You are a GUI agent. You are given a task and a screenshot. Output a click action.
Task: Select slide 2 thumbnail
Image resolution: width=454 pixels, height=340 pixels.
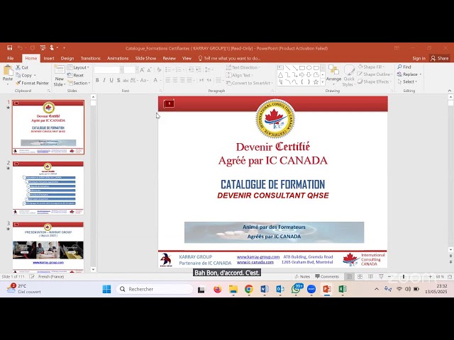pos(48,188)
